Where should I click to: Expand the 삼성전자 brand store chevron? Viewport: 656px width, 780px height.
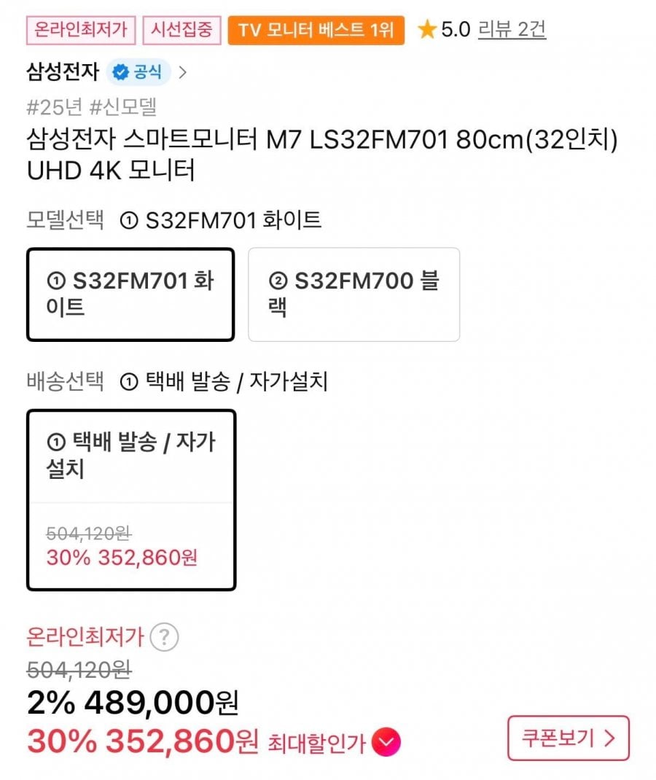tap(182, 72)
